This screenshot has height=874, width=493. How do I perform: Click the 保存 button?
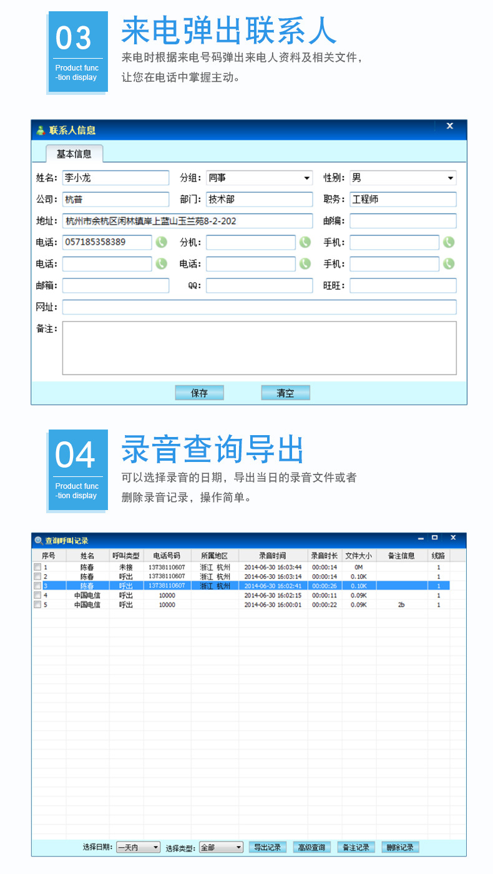point(199,393)
